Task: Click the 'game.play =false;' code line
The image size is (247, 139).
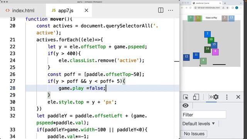Action: point(82,88)
